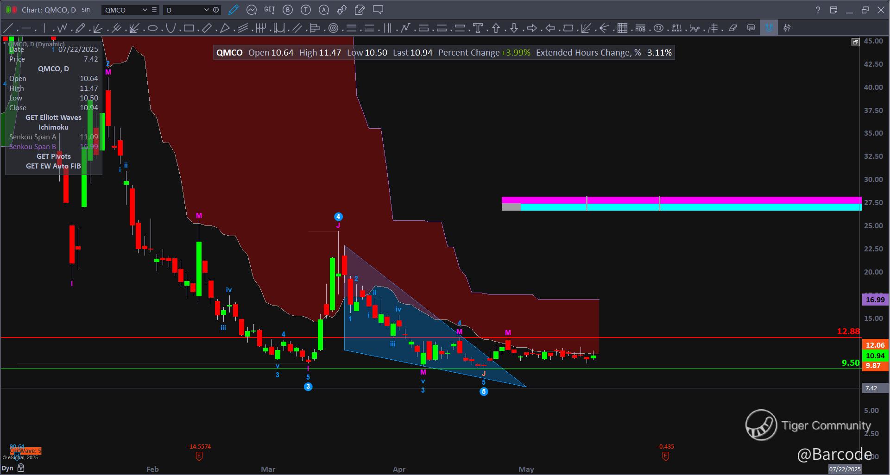Click the 9.87 price label

pyautogui.click(x=875, y=366)
